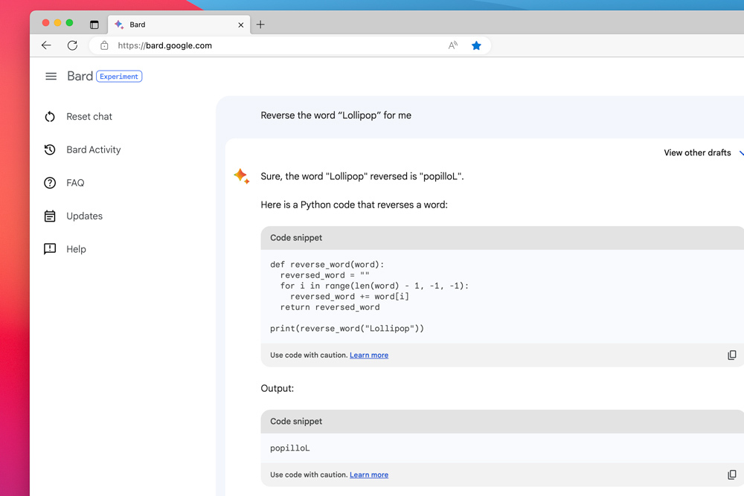This screenshot has height=496, width=744.
Task: Click the Bard Activity history icon
Action: coord(50,150)
